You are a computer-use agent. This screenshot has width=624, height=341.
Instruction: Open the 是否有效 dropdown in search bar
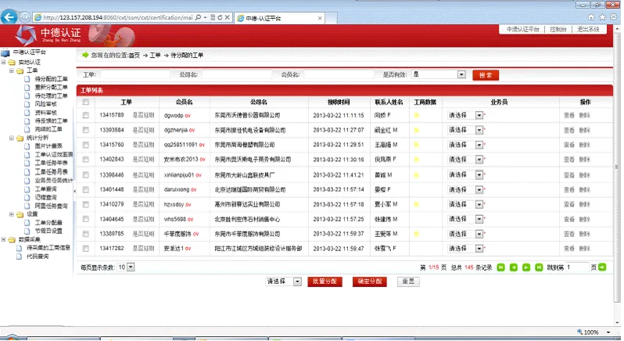(x=439, y=74)
